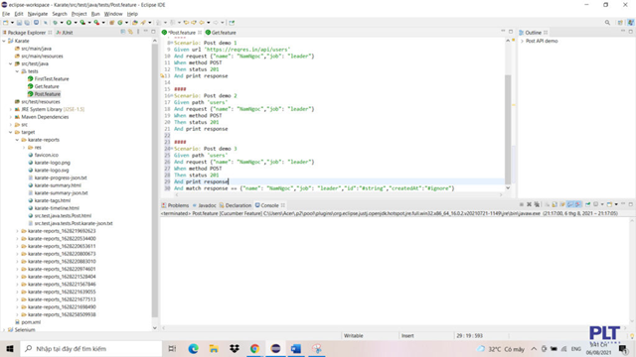Click the Open Console icon

[609, 205]
